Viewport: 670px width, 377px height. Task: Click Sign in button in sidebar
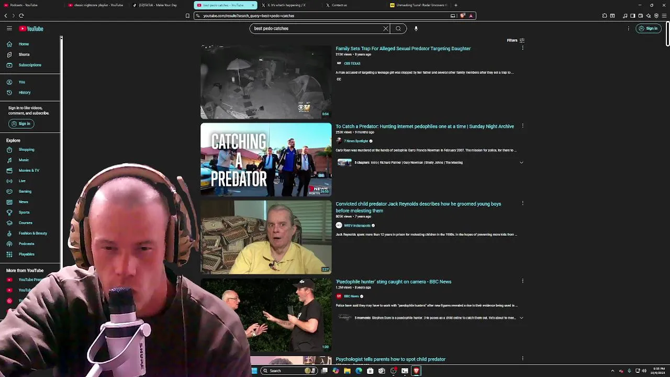pos(21,124)
